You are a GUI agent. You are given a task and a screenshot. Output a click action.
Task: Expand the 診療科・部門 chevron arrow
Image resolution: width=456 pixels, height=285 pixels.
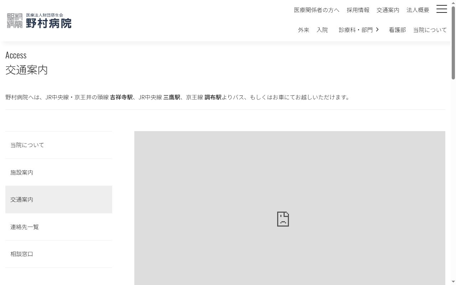(x=377, y=30)
